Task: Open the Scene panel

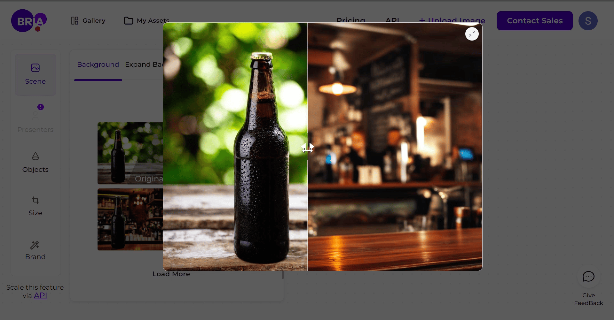Action: pyautogui.click(x=35, y=74)
